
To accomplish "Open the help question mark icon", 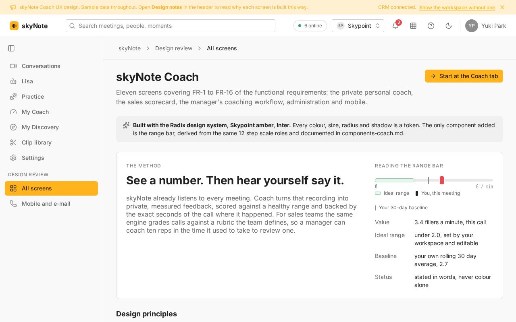I will point(431,26).
